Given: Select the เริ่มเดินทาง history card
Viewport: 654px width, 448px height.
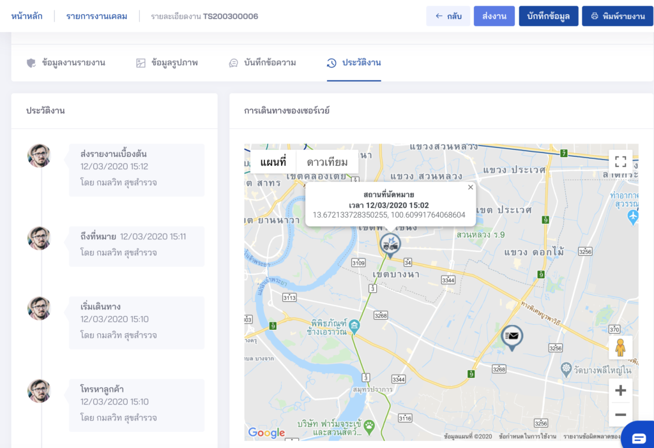Looking at the screenshot, I should tap(137, 322).
